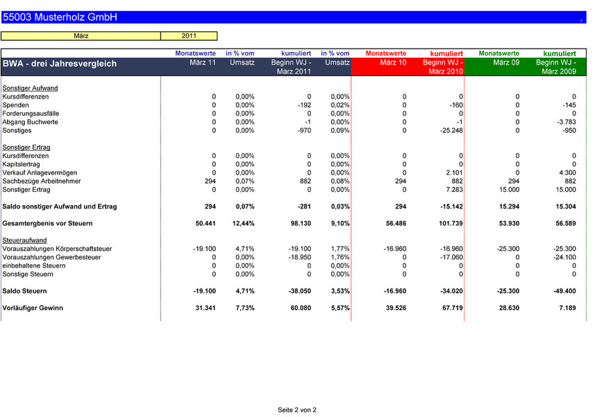Select the 'einbehaltene Steuern' row label
This screenshot has height=417, width=595.
tap(34, 266)
